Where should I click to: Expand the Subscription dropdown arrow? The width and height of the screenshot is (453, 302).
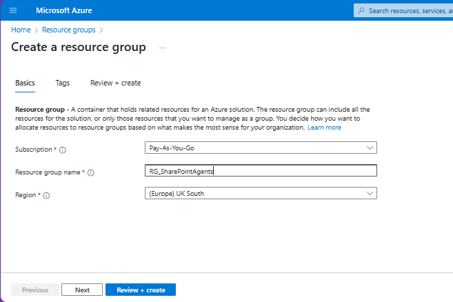click(370, 148)
